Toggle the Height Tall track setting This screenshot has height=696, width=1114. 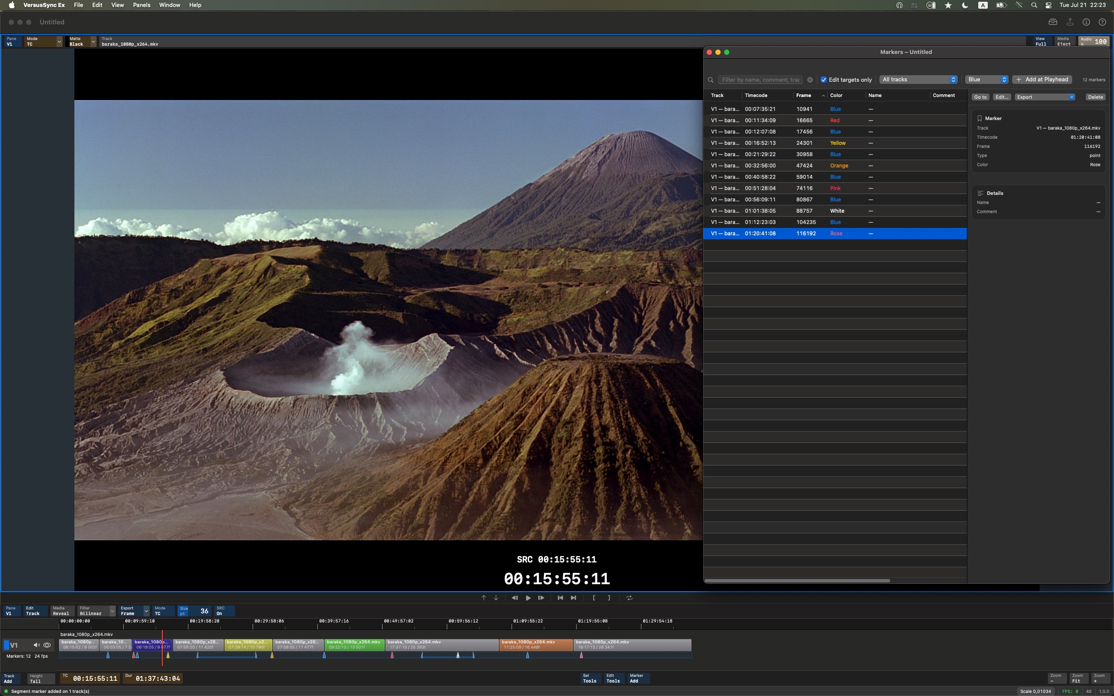coord(41,679)
